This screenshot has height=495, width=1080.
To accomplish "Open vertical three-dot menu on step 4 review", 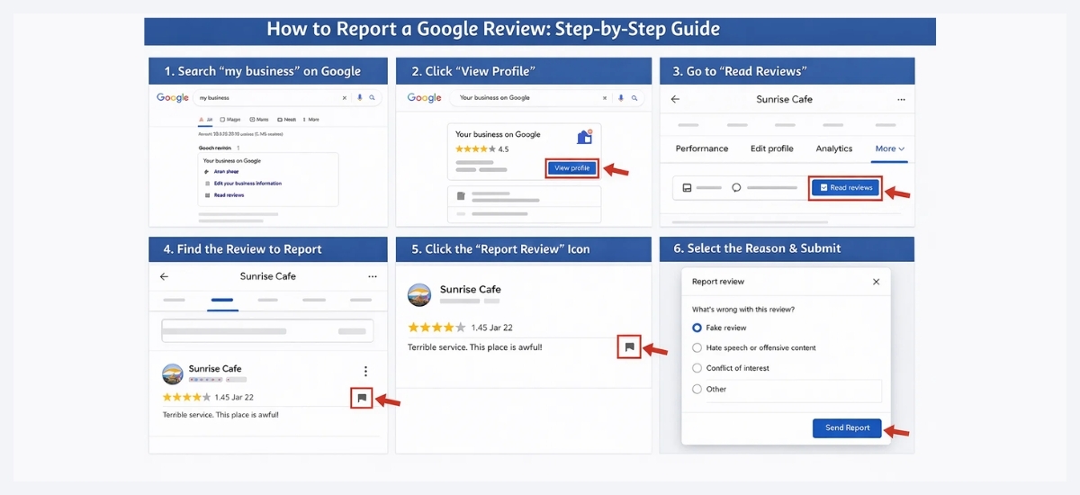I will click(x=365, y=371).
